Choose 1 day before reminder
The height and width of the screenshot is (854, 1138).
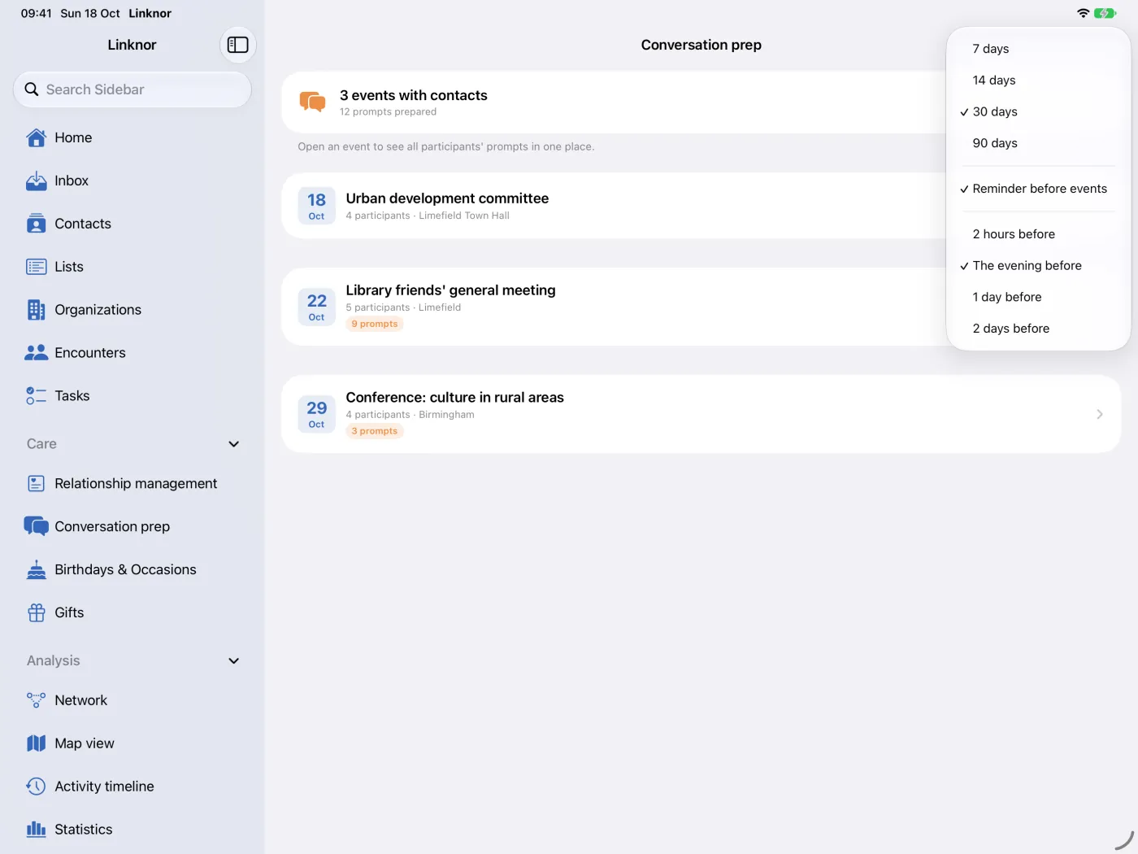(1039, 297)
